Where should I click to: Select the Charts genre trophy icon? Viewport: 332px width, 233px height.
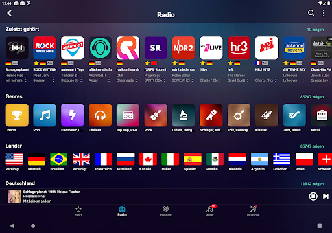tap(17, 115)
